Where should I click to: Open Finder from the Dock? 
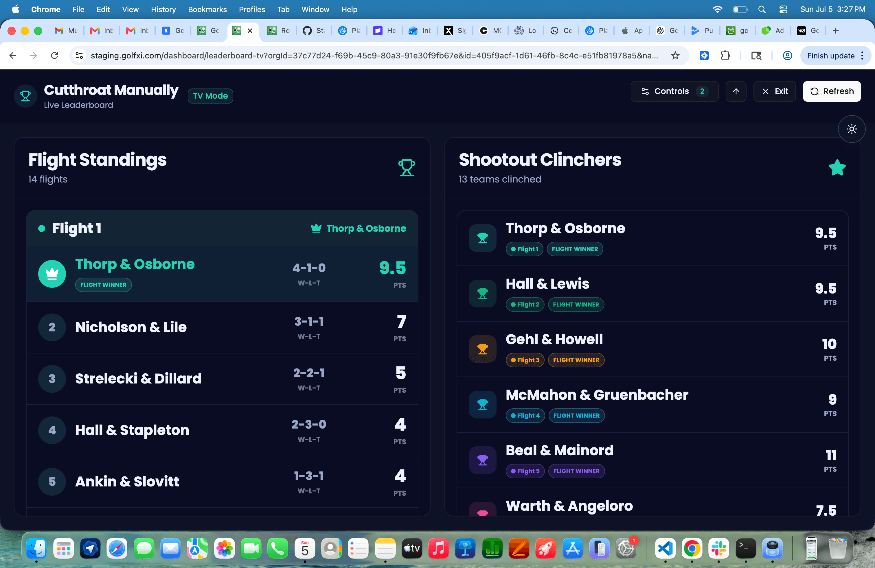(x=36, y=549)
